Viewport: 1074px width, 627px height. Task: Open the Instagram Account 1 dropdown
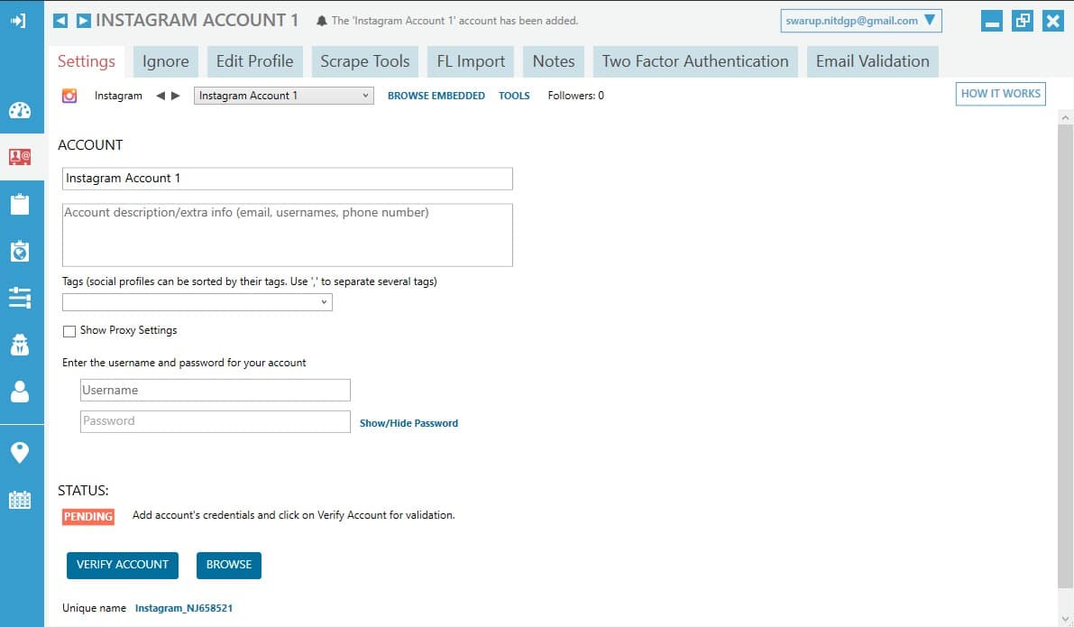283,96
